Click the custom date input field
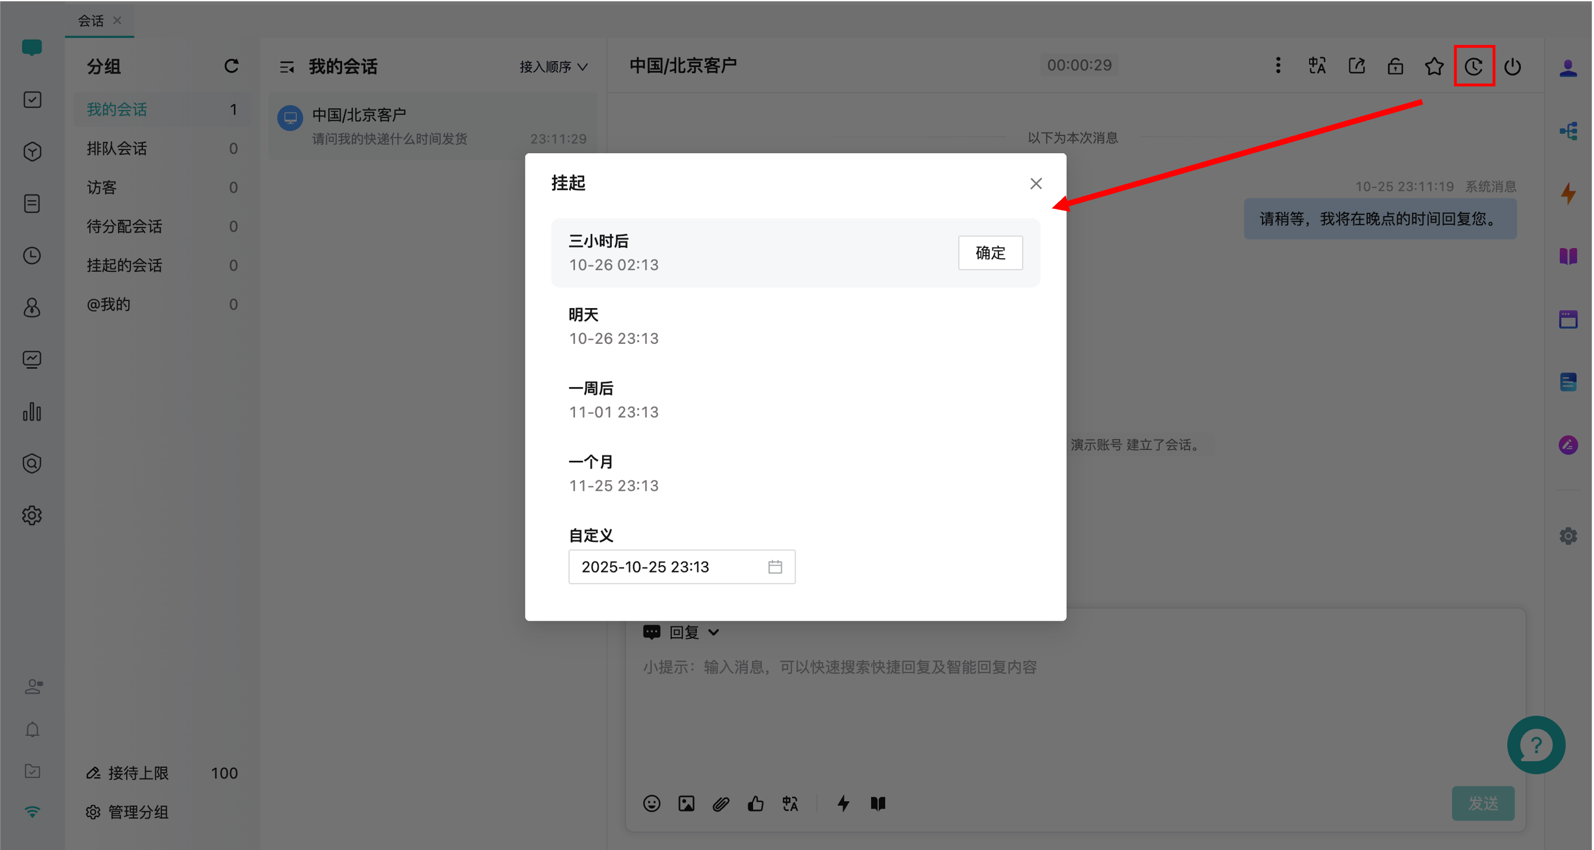 point(650,567)
